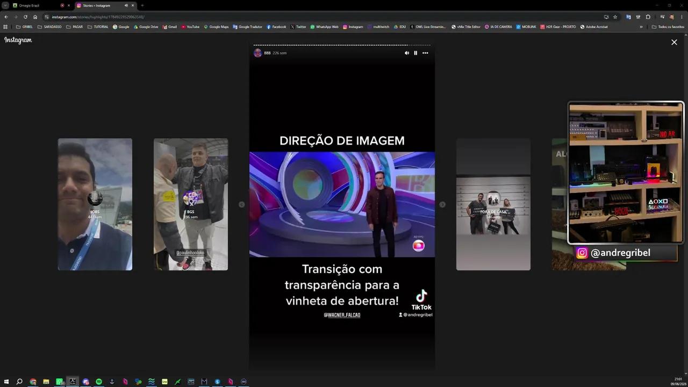Open WhatsApp from the taskbar
688x387 pixels.
[x=60, y=382]
